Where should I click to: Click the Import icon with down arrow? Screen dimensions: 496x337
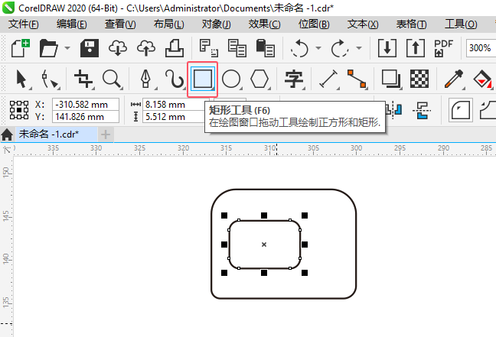387,48
